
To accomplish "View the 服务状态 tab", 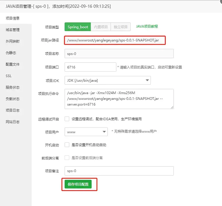I will click(x=13, y=87).
